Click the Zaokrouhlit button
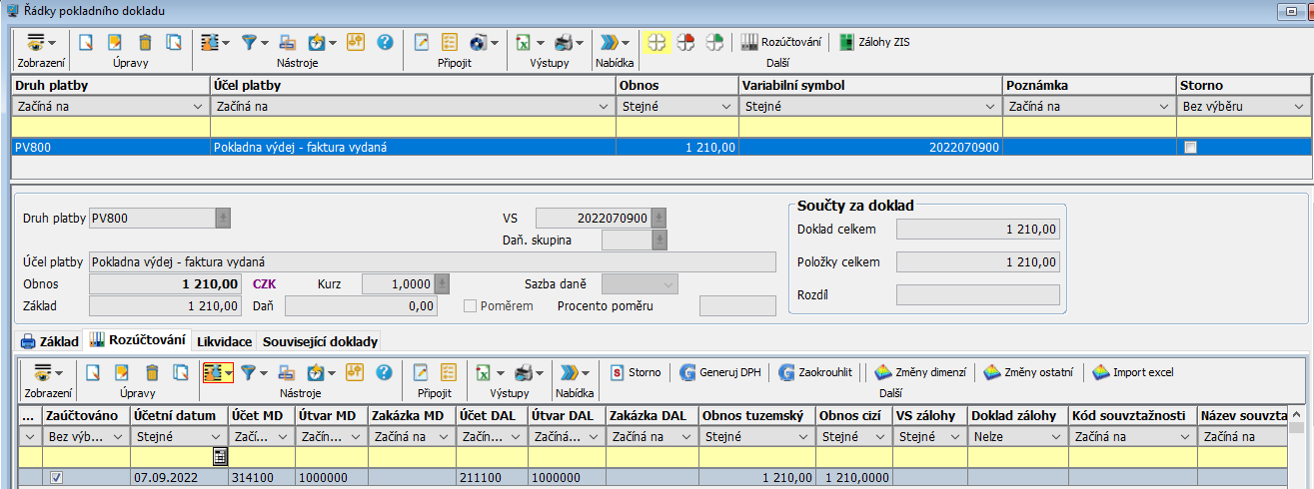Viewport: 1314px width, 489px height. point(815,372)
